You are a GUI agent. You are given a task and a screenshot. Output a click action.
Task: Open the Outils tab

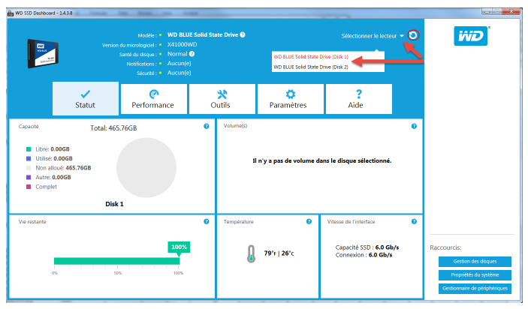(x=222, y=99)
